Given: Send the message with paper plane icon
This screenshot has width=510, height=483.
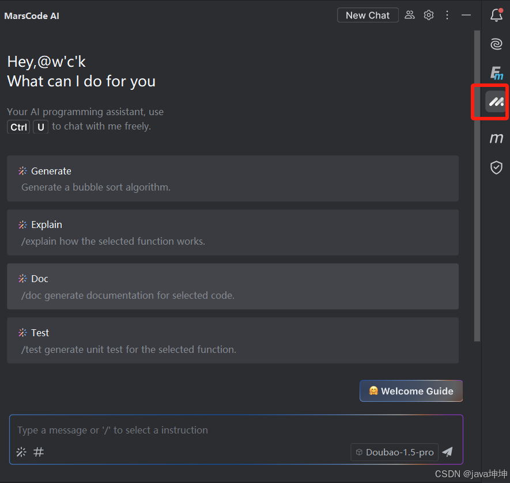Looking at the screenshot, I should [x=448, y=451].
